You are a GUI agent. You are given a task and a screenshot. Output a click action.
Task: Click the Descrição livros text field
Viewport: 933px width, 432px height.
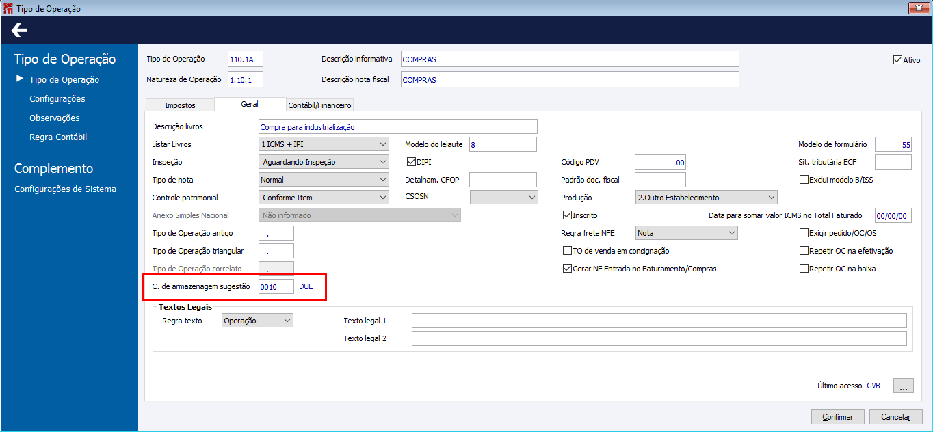pyautogui.click(x=398, y=126)
